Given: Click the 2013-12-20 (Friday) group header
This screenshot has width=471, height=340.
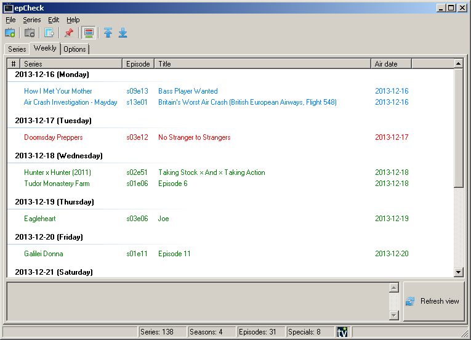Looking at the screenshot, I should pos(49,237).
